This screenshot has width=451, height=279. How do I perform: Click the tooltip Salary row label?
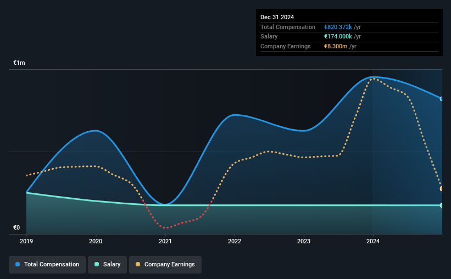tap(269, 37)
